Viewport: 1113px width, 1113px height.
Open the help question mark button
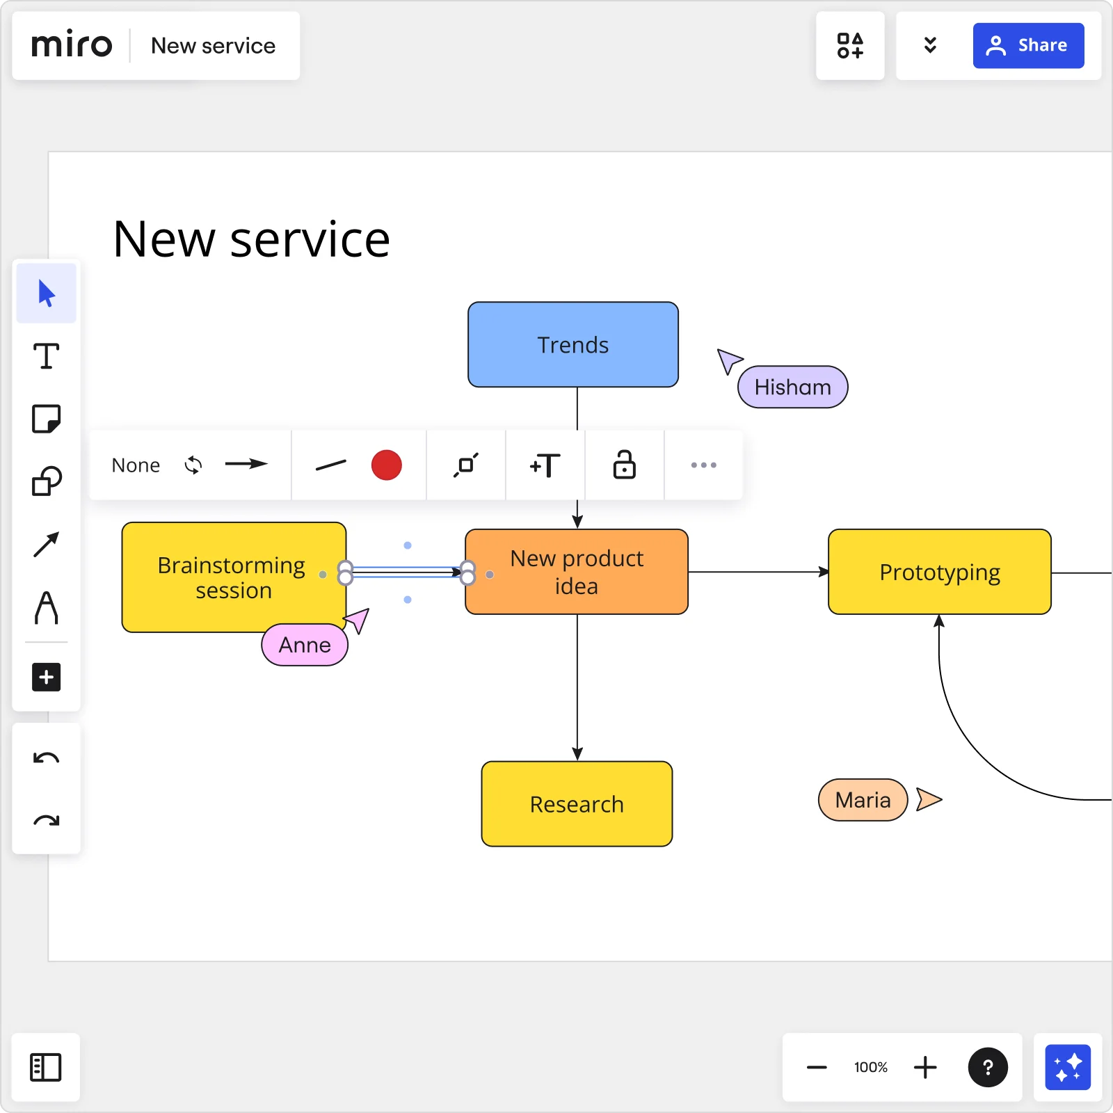988,1068
